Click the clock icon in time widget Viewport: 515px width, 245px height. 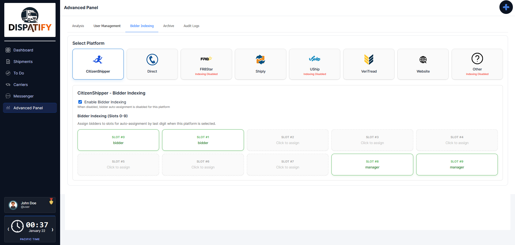(17, 226)
